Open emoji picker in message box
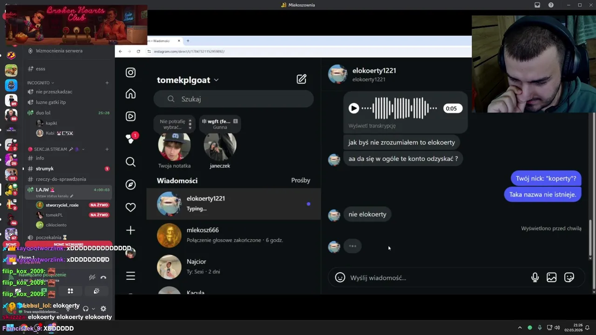 pyautogui.click(x=340, y=278)
